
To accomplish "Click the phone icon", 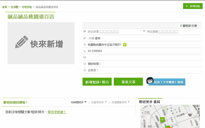I will click(x=85, y=51).
